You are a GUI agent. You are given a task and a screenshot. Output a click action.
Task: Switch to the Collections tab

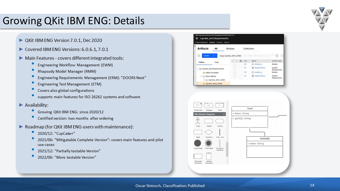point(249,49)
